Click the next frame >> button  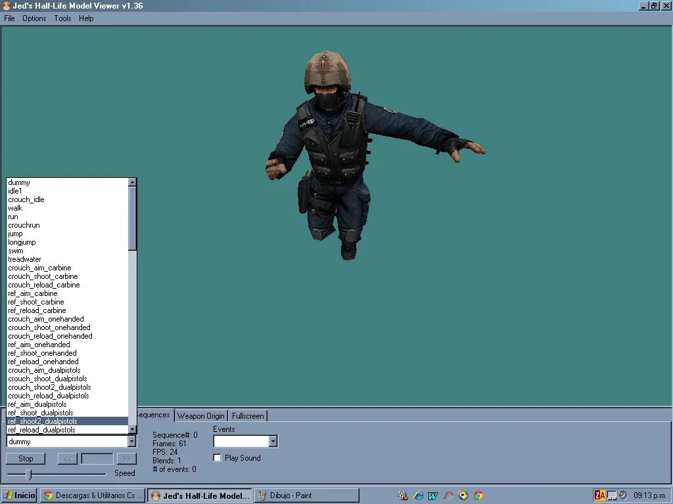[127, 459]
